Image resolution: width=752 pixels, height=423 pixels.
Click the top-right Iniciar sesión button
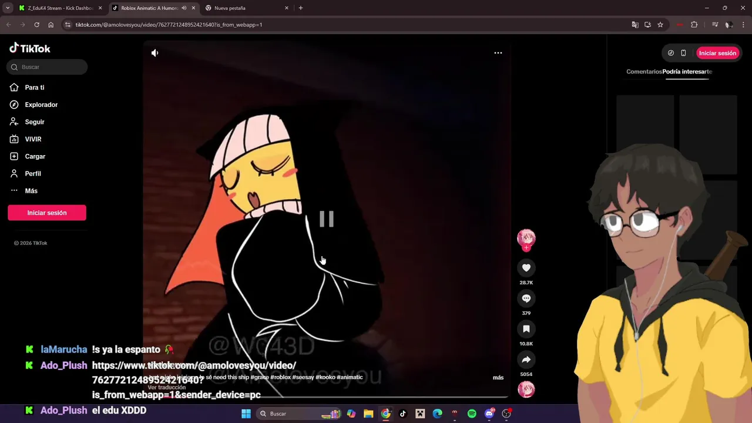pyautogui.click(x=717, y=53)
